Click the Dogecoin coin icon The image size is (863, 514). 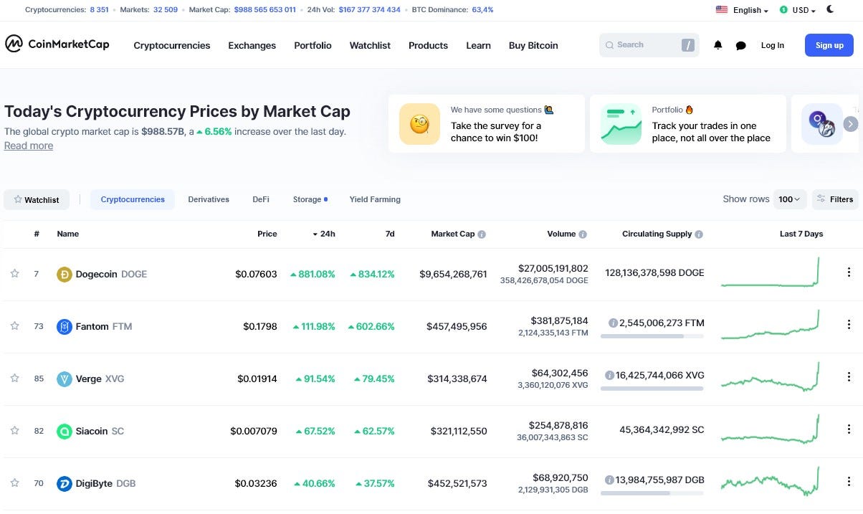65,274
